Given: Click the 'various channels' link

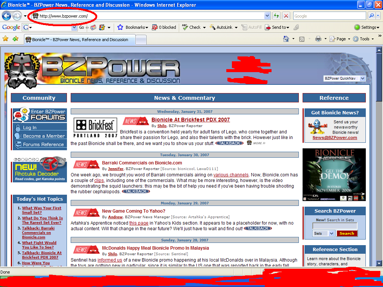Looking at the screenshot, I should pos(231,175).
